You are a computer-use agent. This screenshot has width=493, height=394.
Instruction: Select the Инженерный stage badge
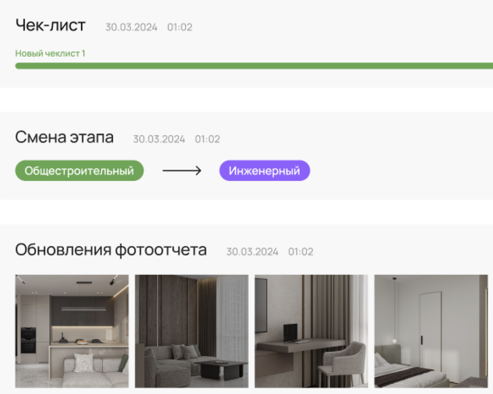point(264,171)
